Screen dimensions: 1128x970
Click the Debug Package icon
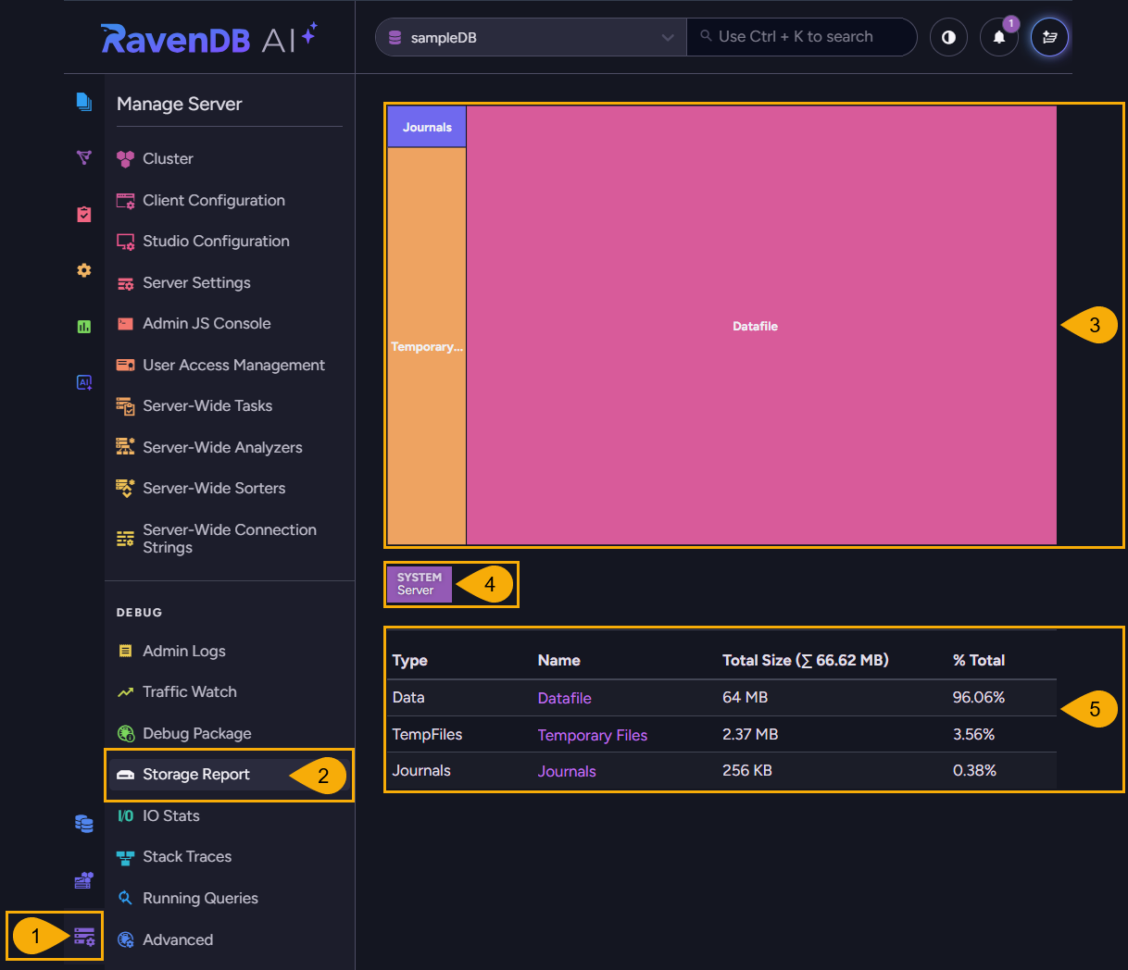pos(125,733)
